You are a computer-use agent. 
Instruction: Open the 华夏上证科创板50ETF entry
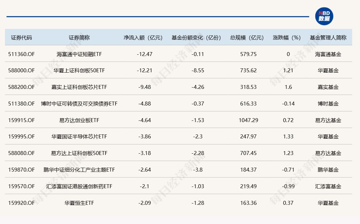pyautogui.click(x=79, y=70)
